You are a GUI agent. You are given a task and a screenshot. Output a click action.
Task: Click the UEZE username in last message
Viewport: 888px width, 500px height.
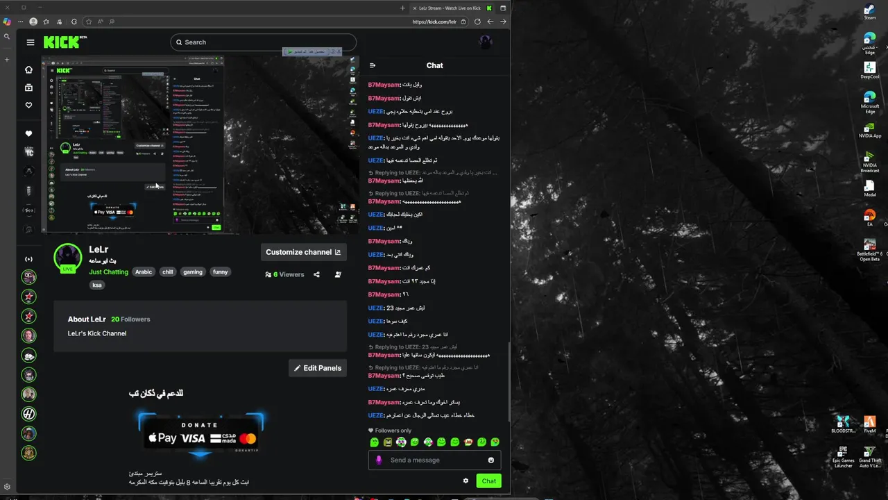coord(375,415)
